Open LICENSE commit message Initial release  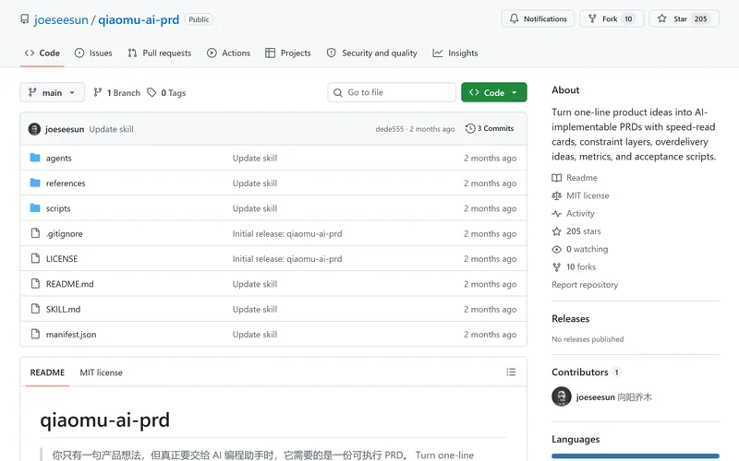(287, 259)
